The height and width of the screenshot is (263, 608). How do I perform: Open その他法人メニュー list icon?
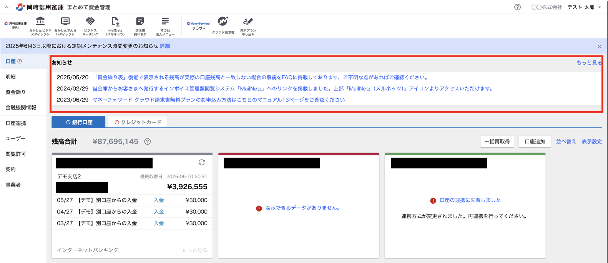tap(165, 26)
